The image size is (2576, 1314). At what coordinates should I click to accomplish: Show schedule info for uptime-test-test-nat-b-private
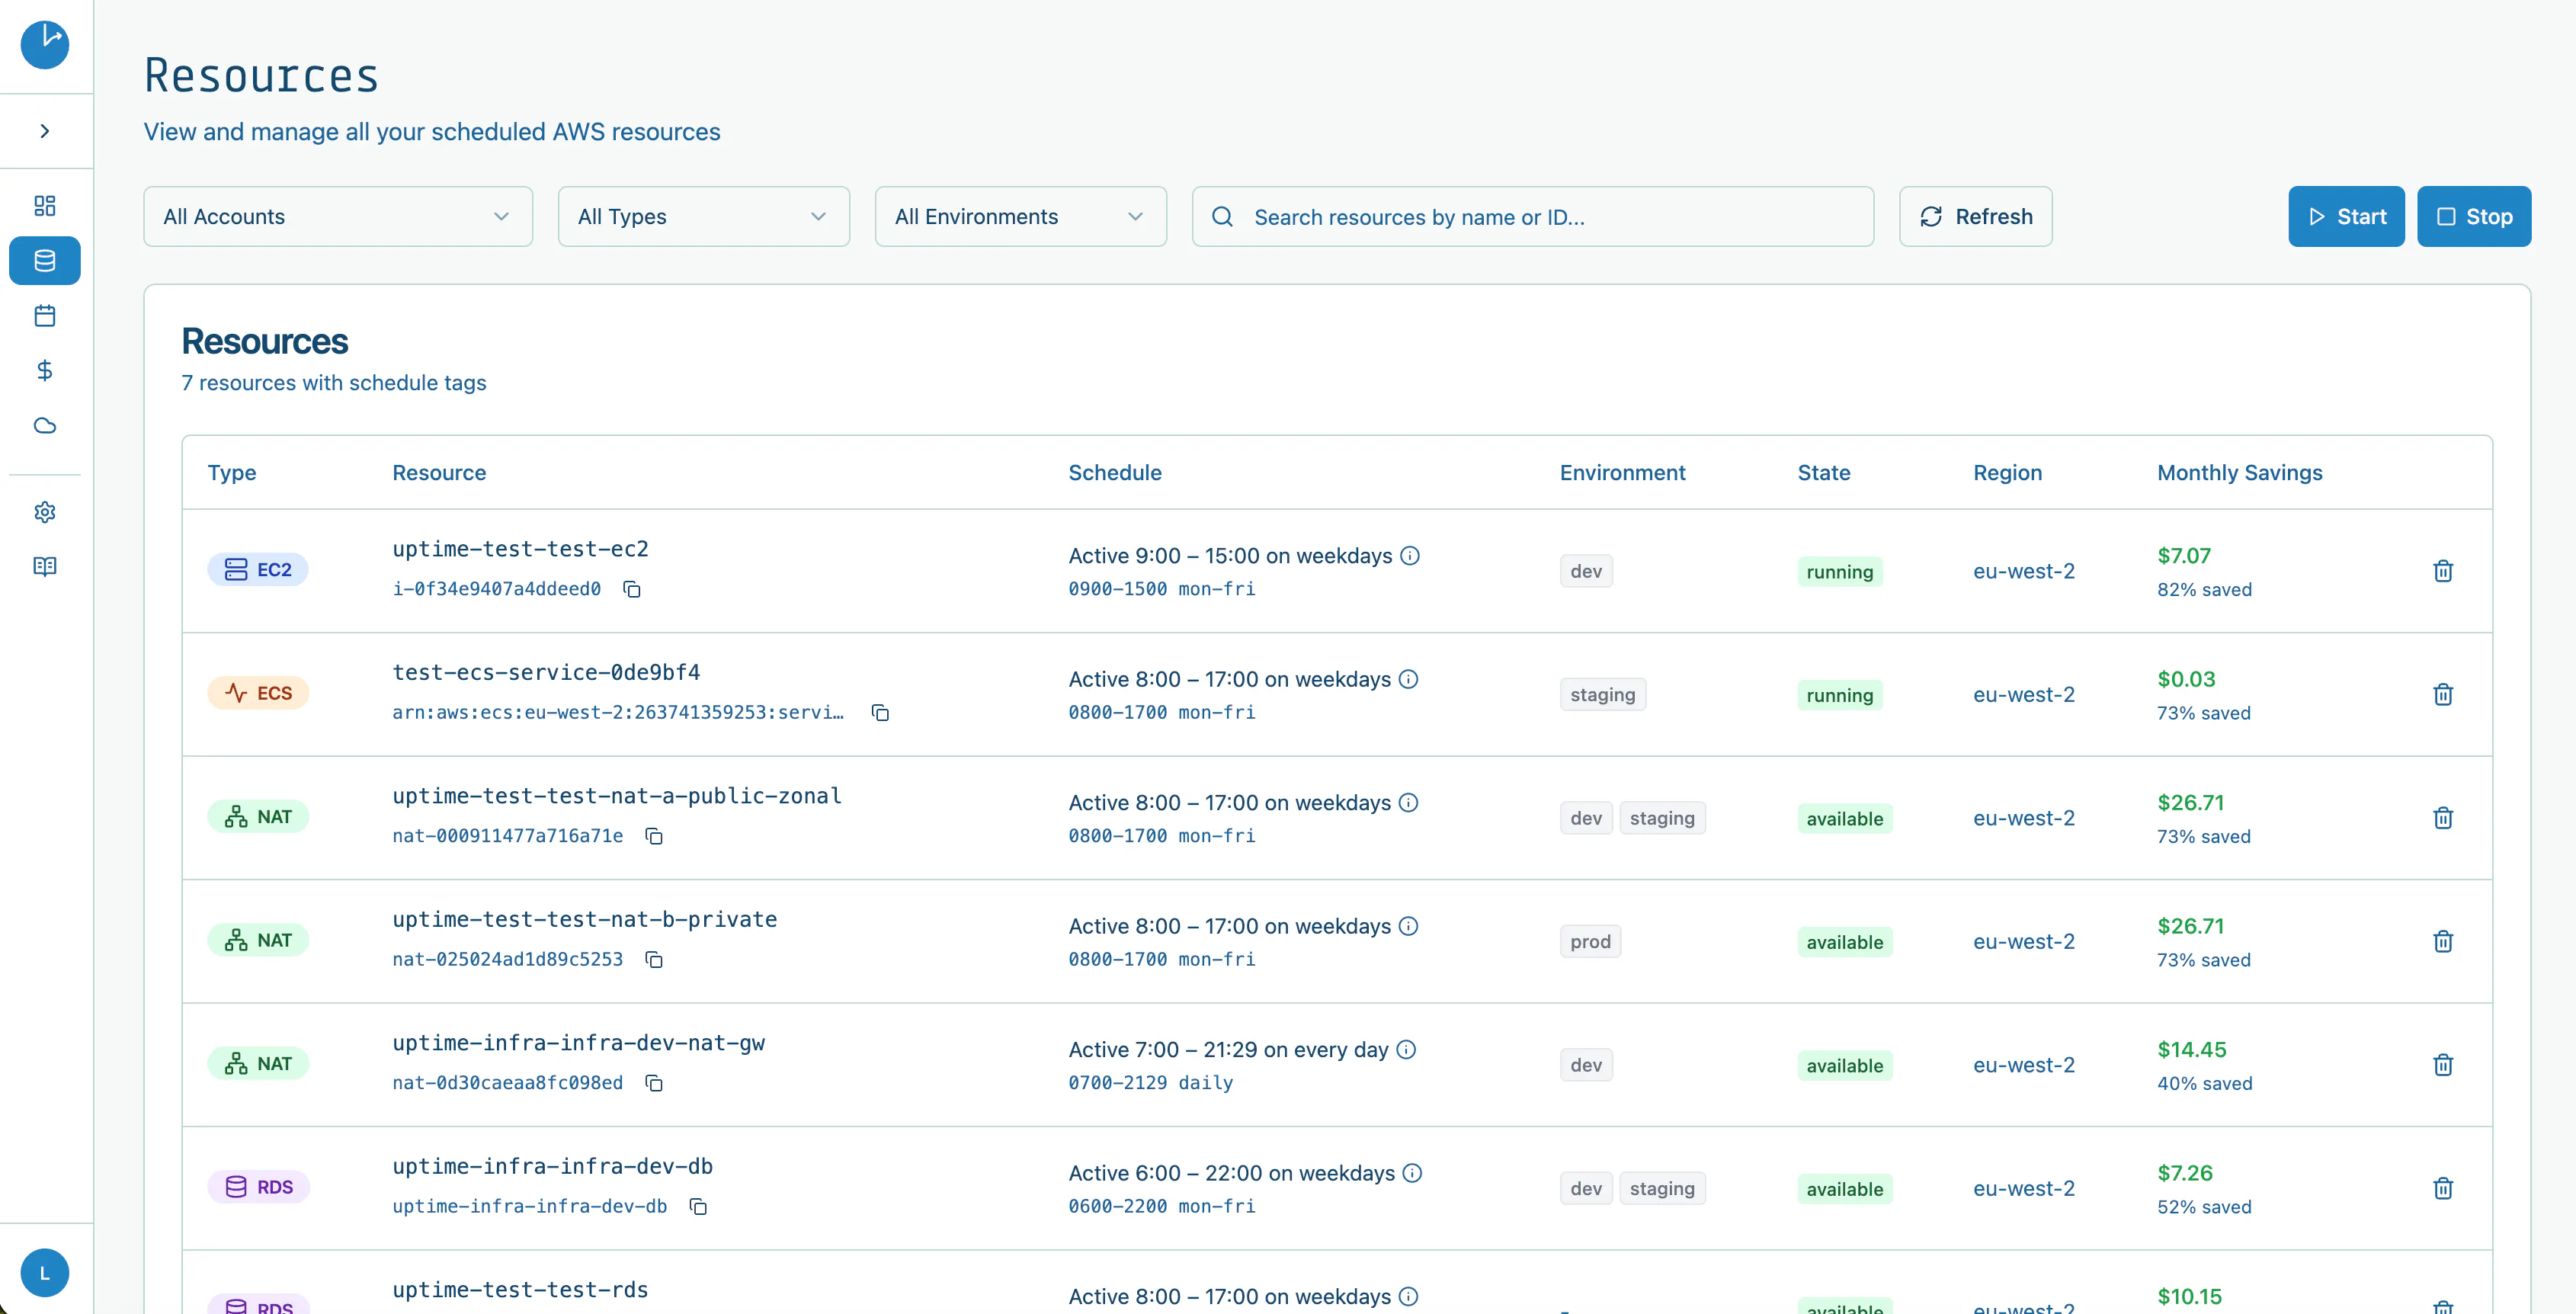tap(1408, 926)
